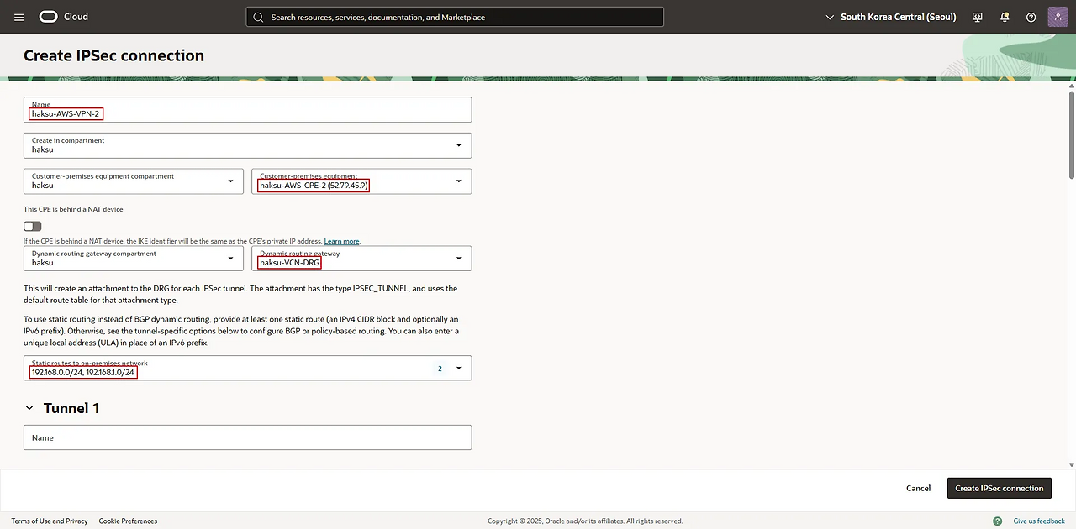The height and width of the screenshot is (529, 1076).
Task: Open Dynamic routing gateway haksu-VCN-DRG dropdown
Action: point(458,258)
